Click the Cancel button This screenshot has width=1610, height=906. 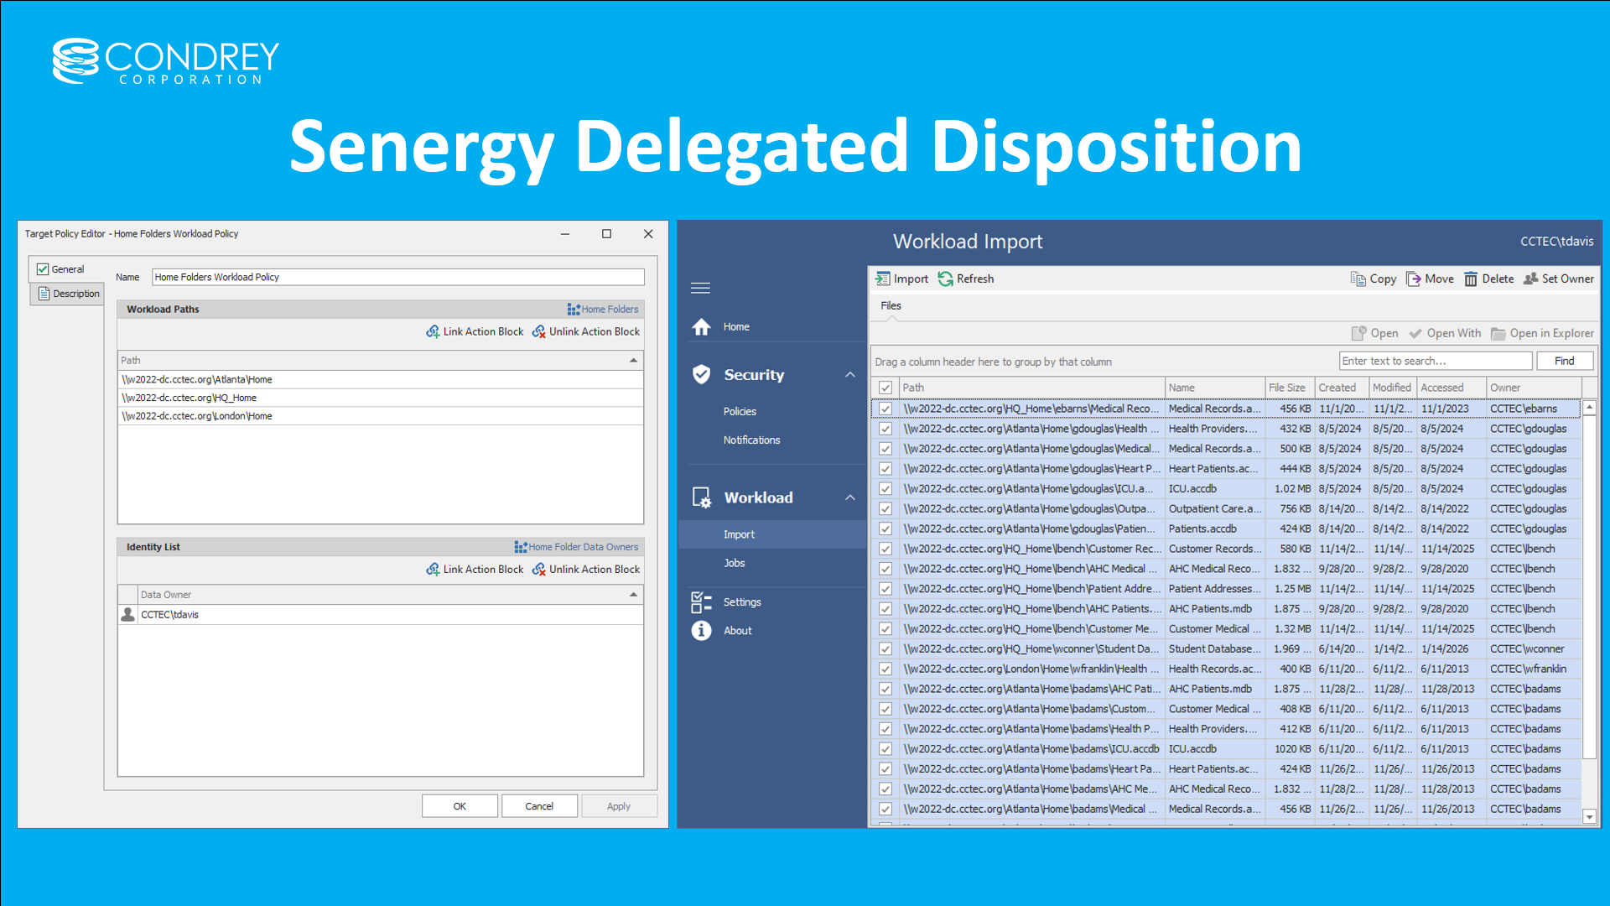(x=539, y=806)
